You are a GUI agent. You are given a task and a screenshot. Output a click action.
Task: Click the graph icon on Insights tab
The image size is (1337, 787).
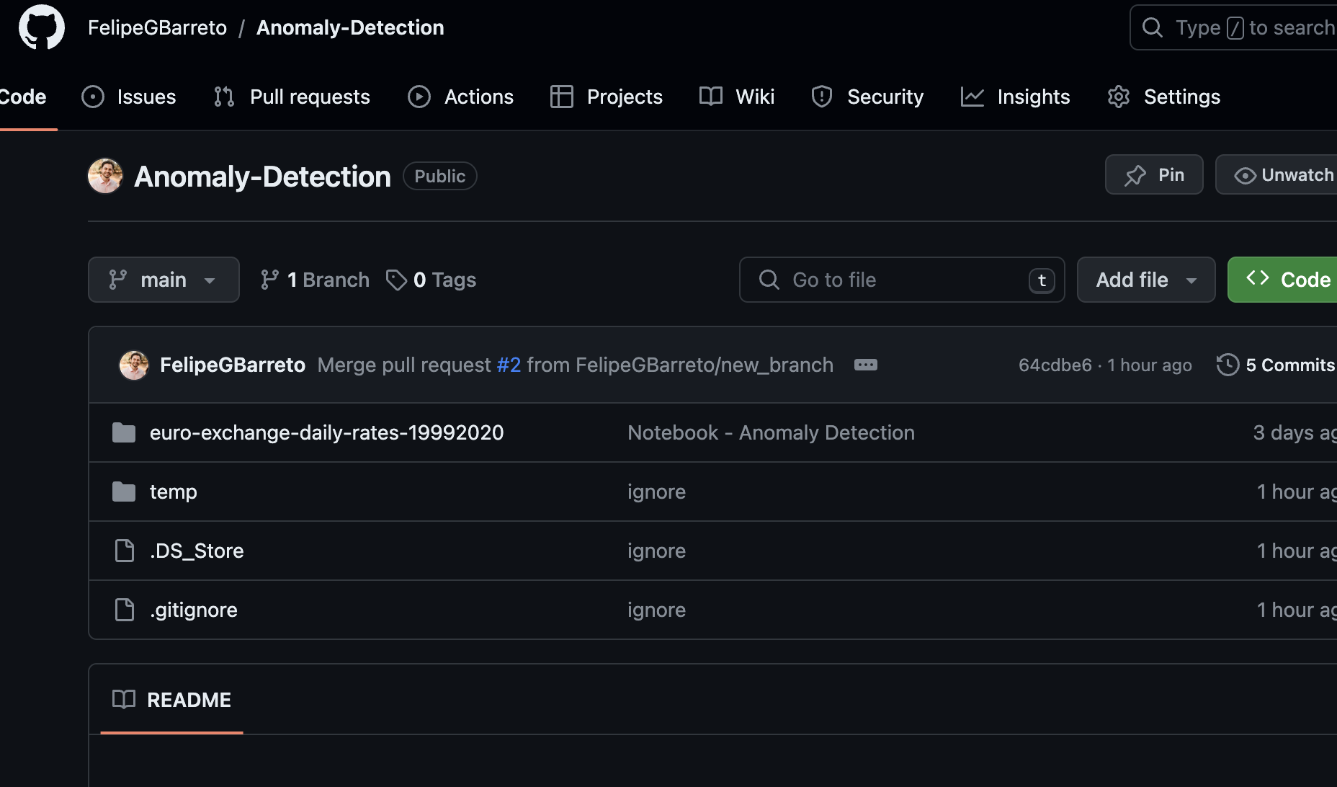(972, 97)
